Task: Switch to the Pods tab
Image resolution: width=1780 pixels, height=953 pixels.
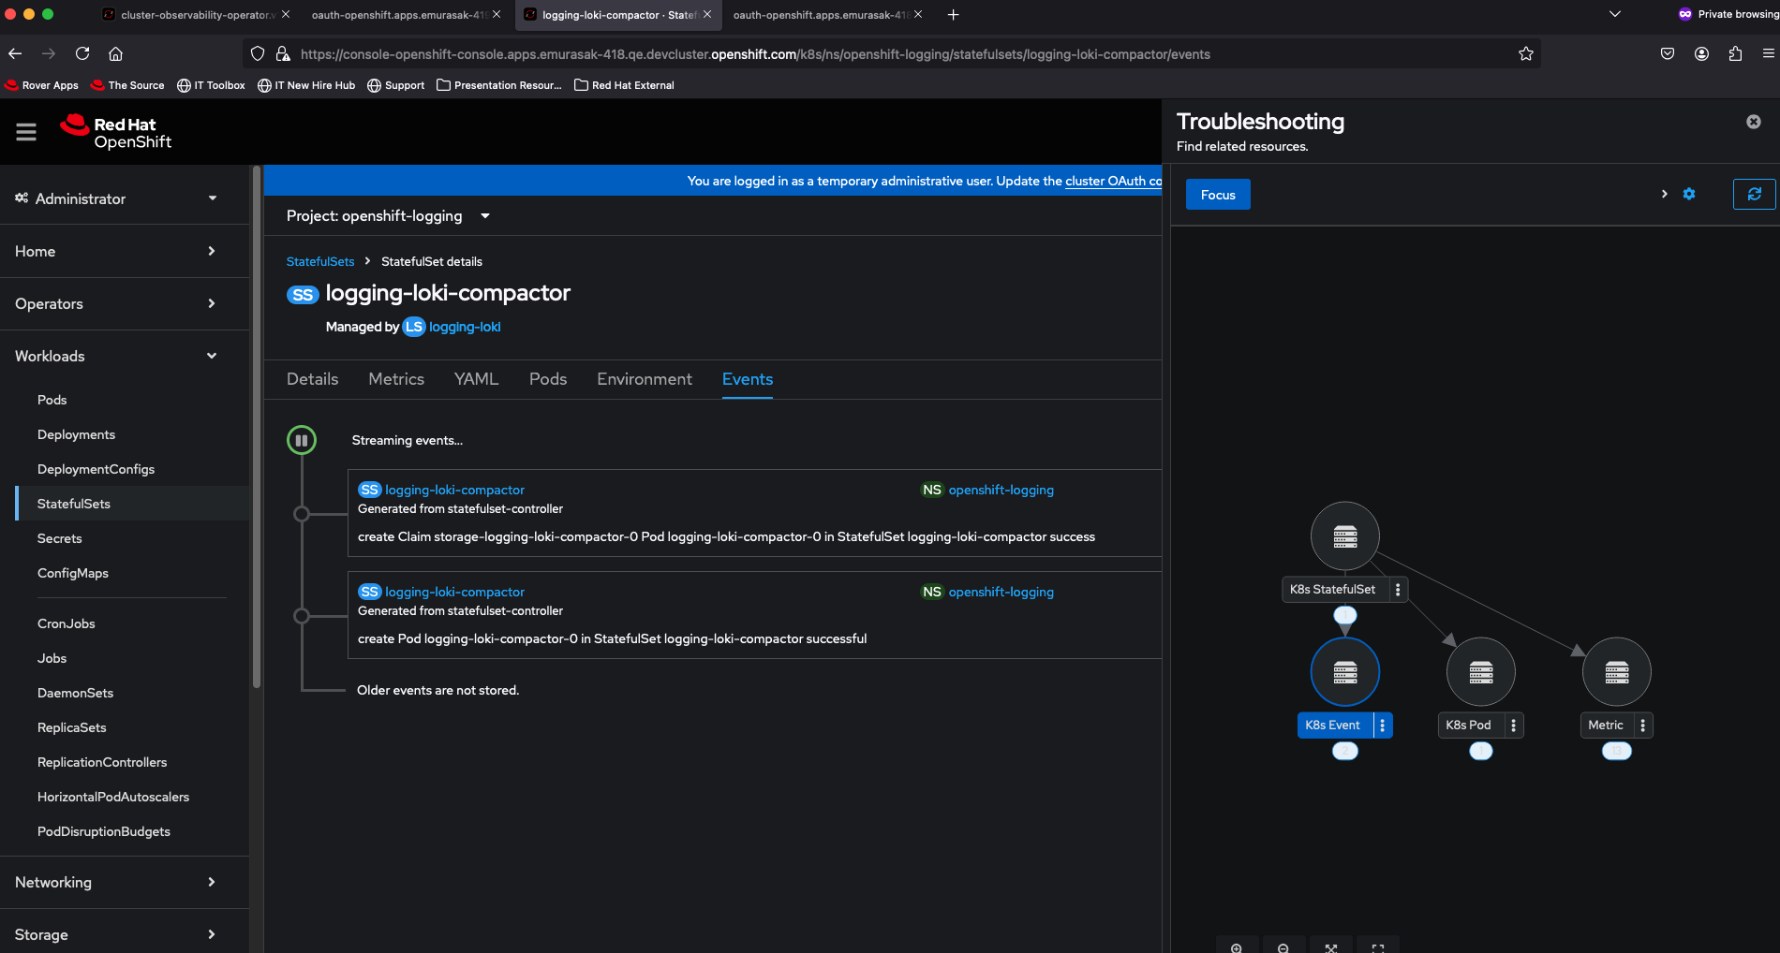Action: (x=548, y=379)
